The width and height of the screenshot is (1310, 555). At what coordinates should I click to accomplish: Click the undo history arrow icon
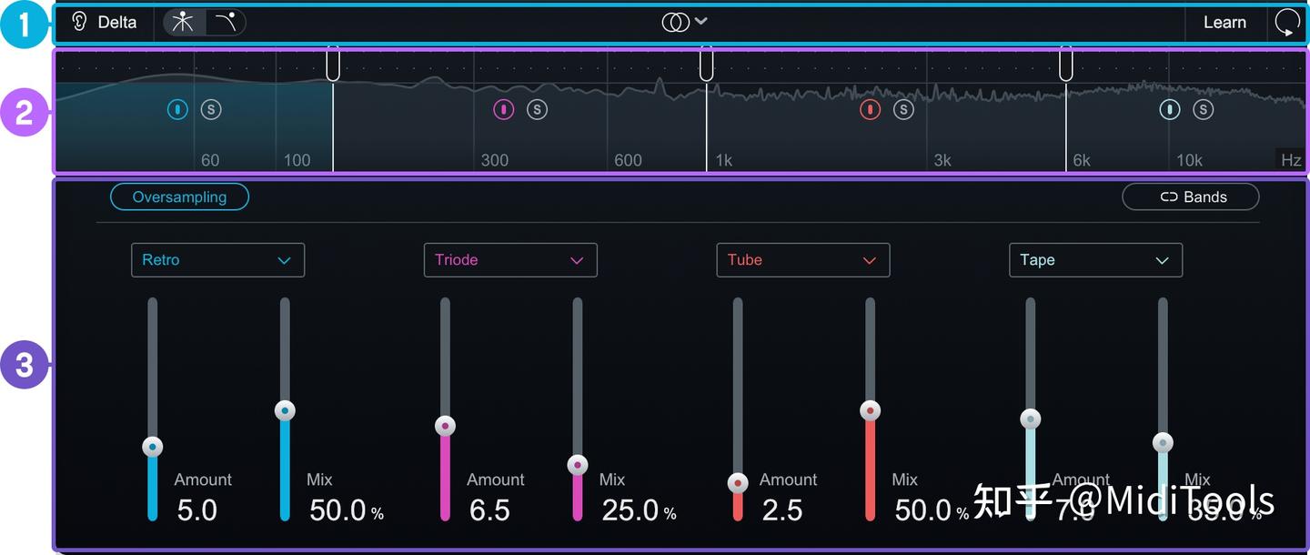pyautogui.click(x=1286, y=22)
